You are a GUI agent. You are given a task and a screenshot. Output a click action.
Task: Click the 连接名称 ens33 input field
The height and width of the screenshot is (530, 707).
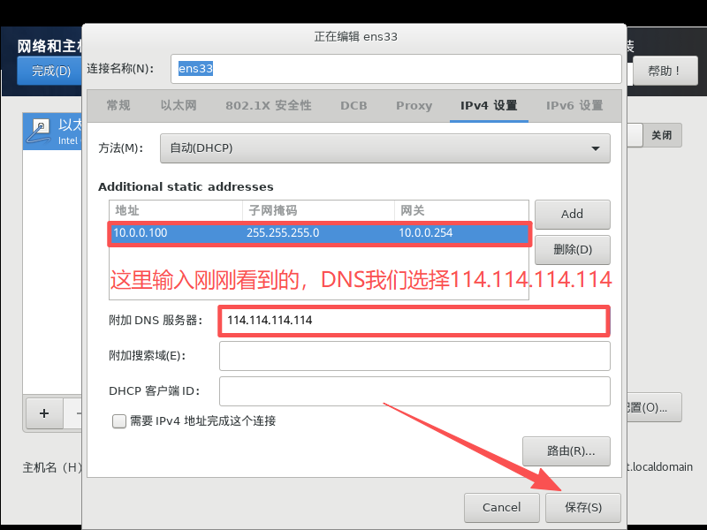(396, 69)
